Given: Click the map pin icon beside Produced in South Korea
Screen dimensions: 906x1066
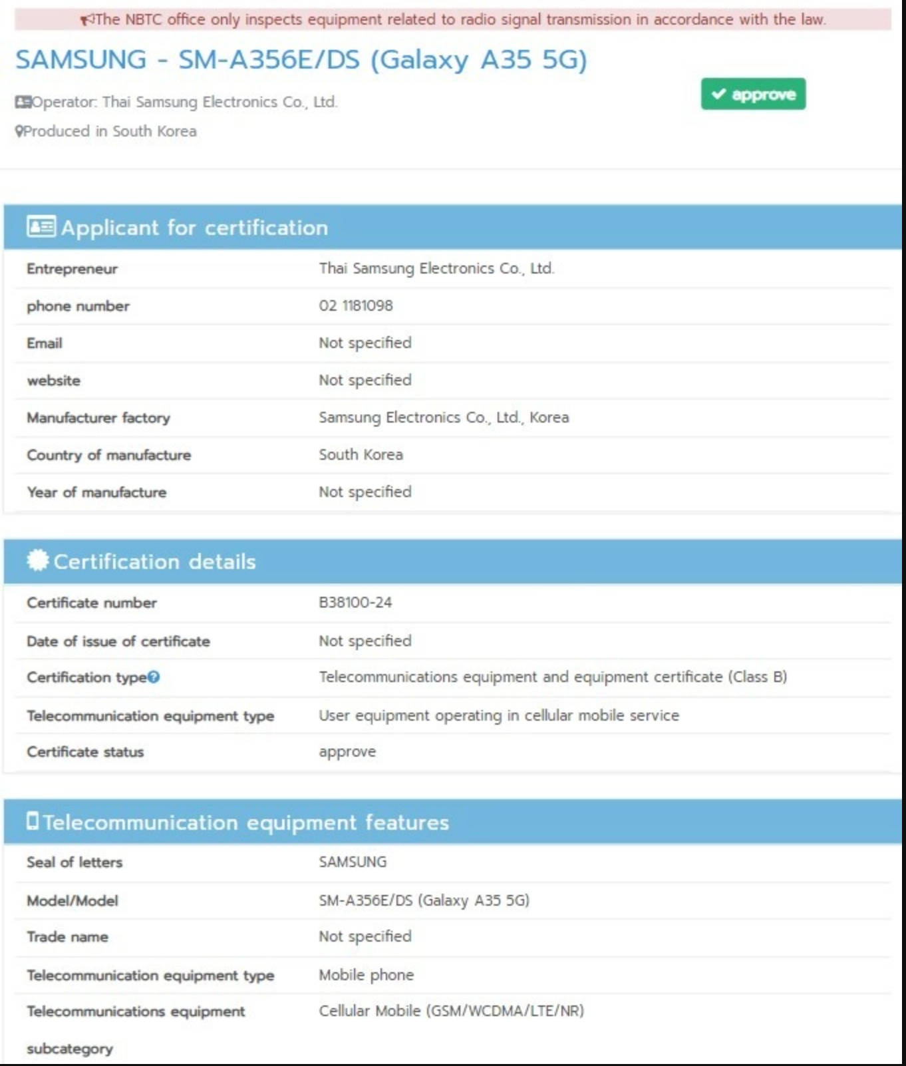Looking at the screenshot, I should 19,132.
